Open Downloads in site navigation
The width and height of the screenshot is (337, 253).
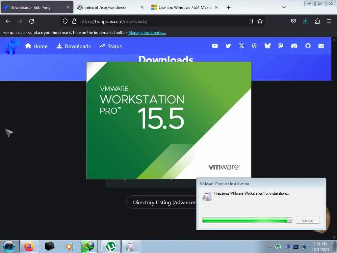73,46
